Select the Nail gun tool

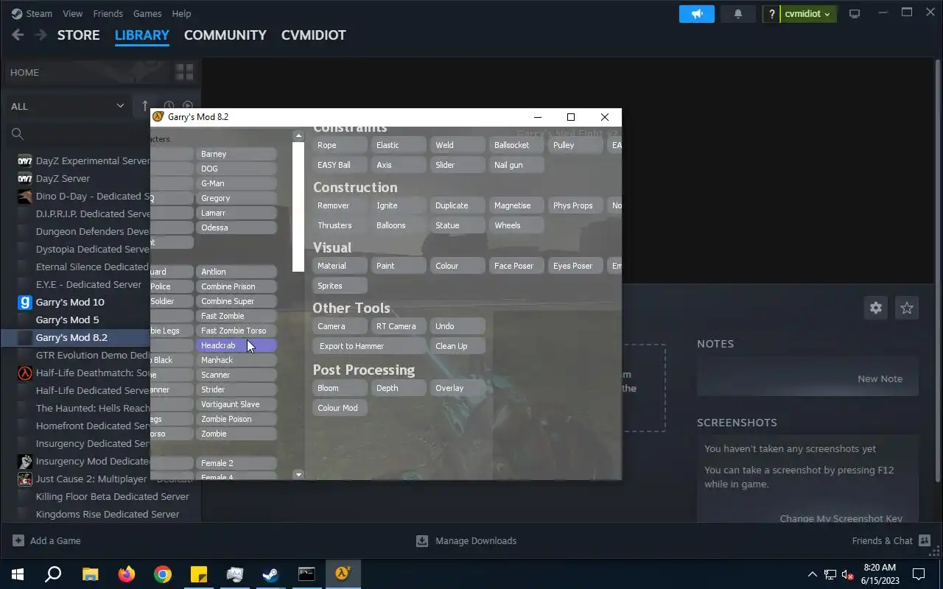(516, 165)
